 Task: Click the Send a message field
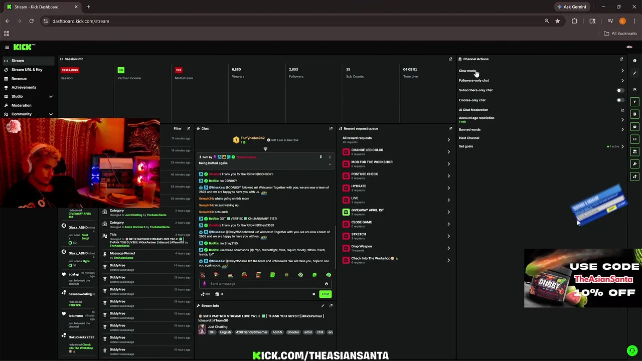(266, 284)
